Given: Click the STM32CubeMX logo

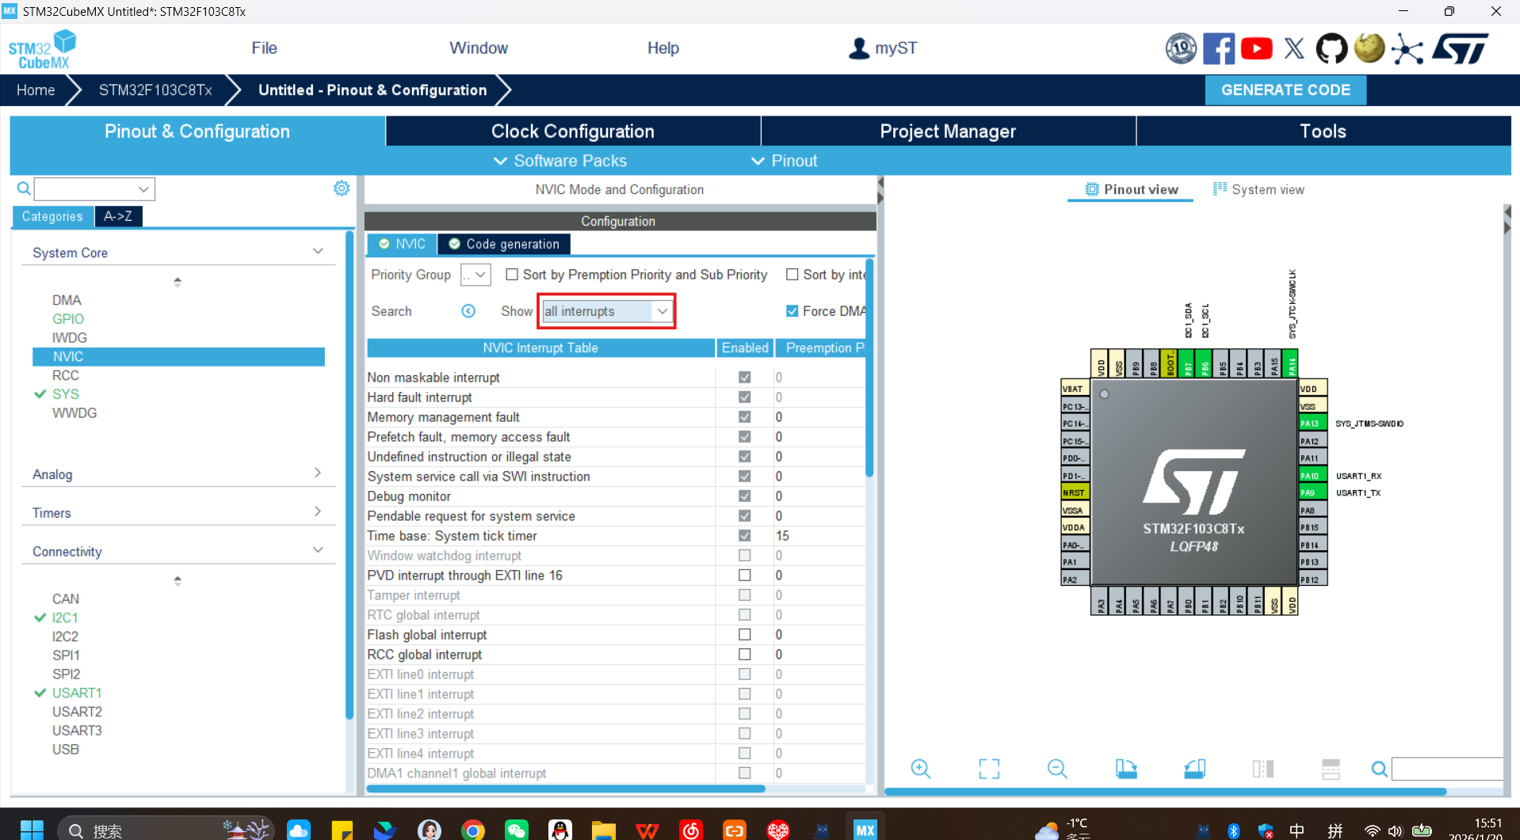Looking at the screenshot, I should pos(43,49).
